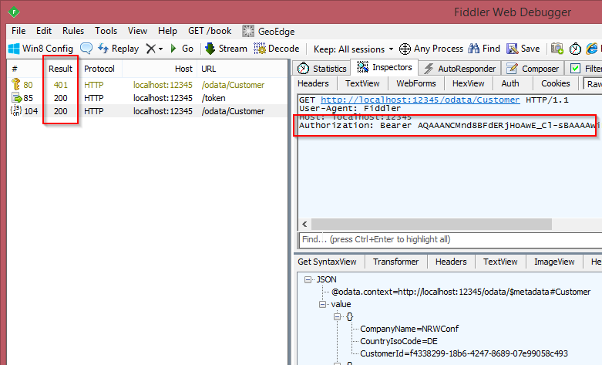Click the GeoEdge icon

point(248,31)
